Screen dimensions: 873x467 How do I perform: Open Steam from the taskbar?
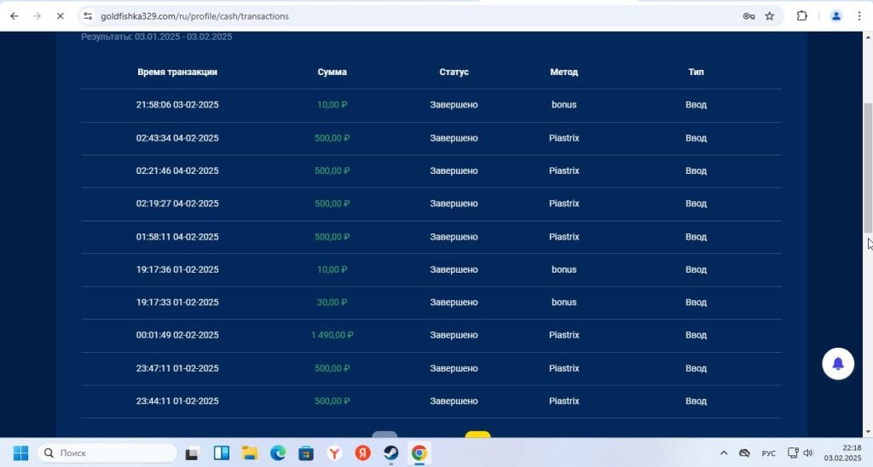click(x=390, y=453)
